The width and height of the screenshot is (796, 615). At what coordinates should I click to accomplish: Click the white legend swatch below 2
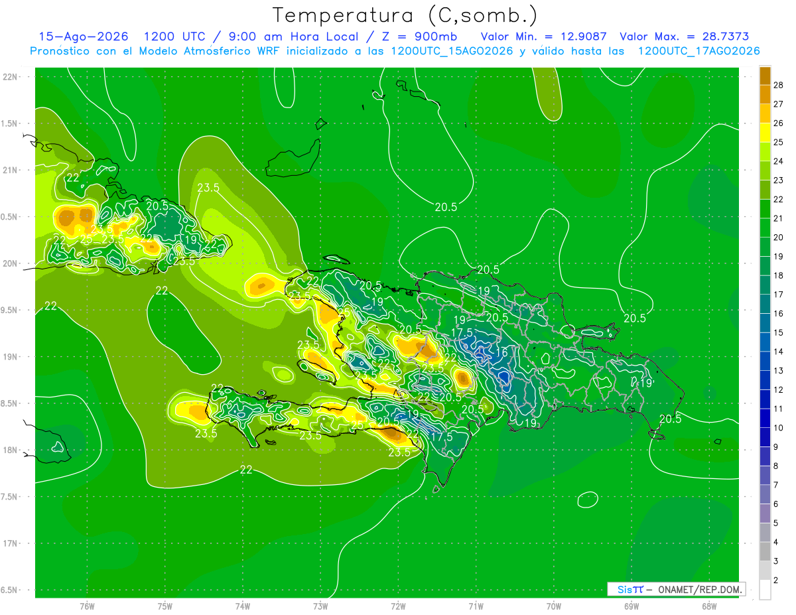[765, 590]
